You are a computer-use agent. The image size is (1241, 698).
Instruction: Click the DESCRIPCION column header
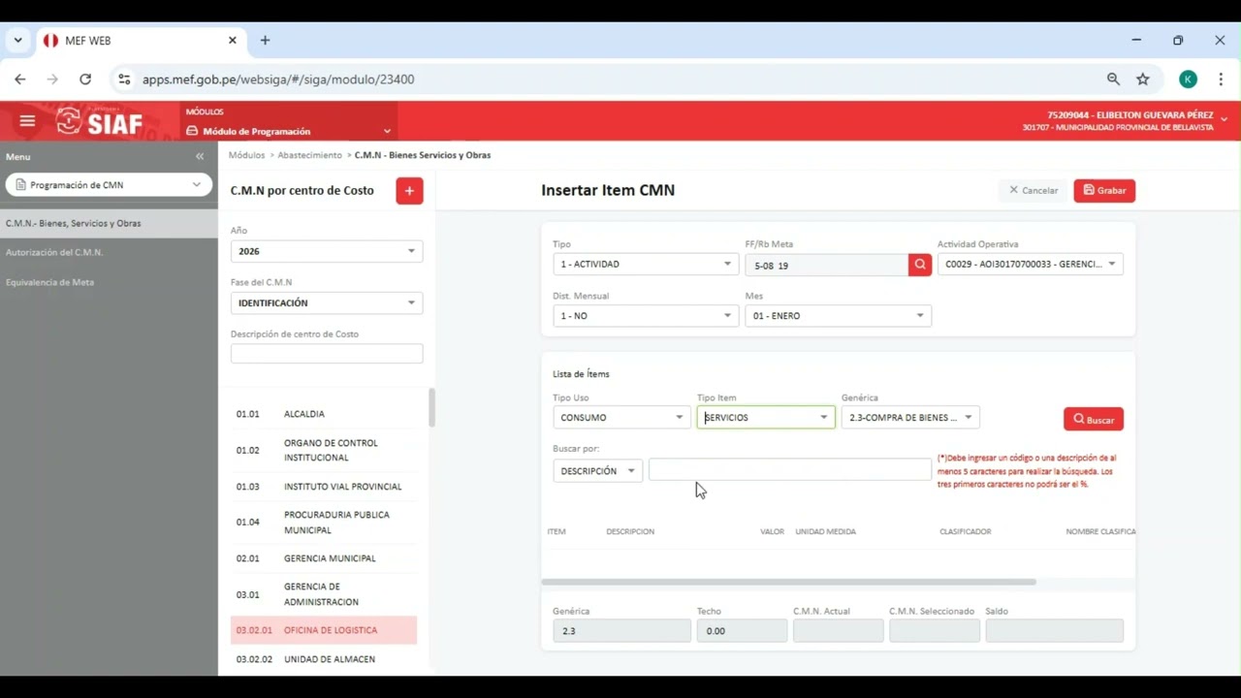tap(630, 531)
